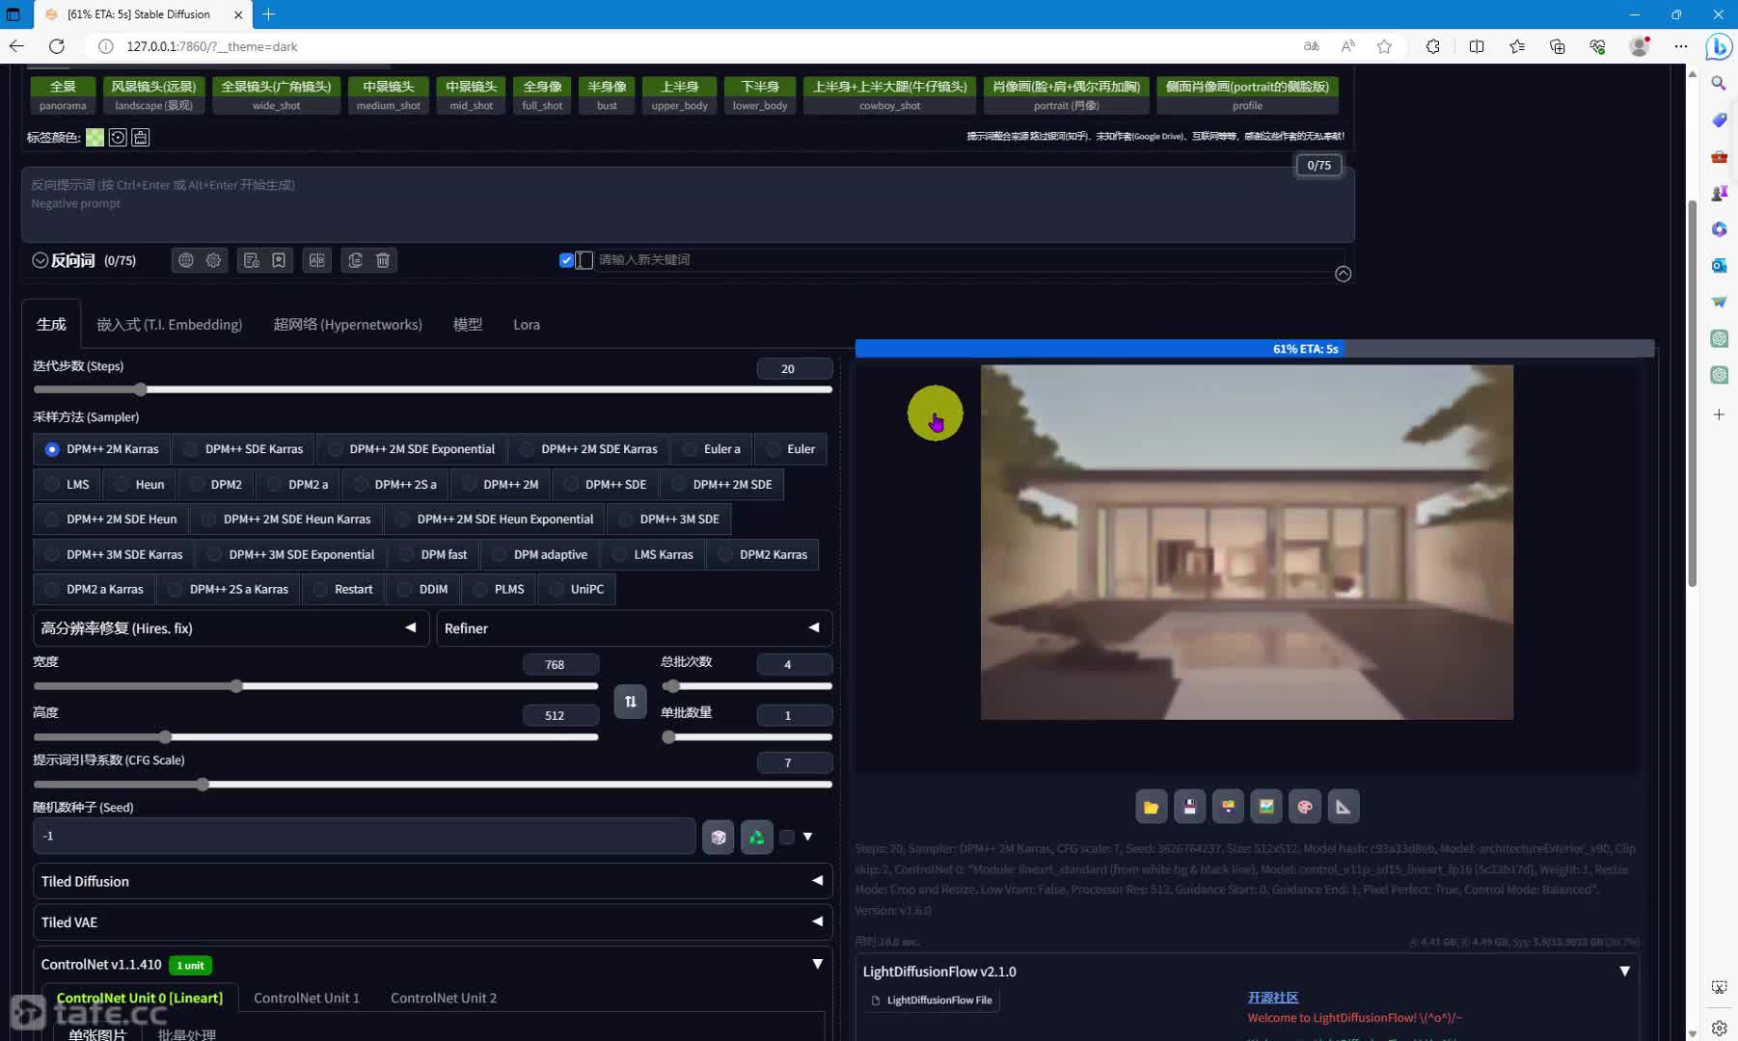Select the UniPC sampler
1738x1041 pixels.
(577, 589)
